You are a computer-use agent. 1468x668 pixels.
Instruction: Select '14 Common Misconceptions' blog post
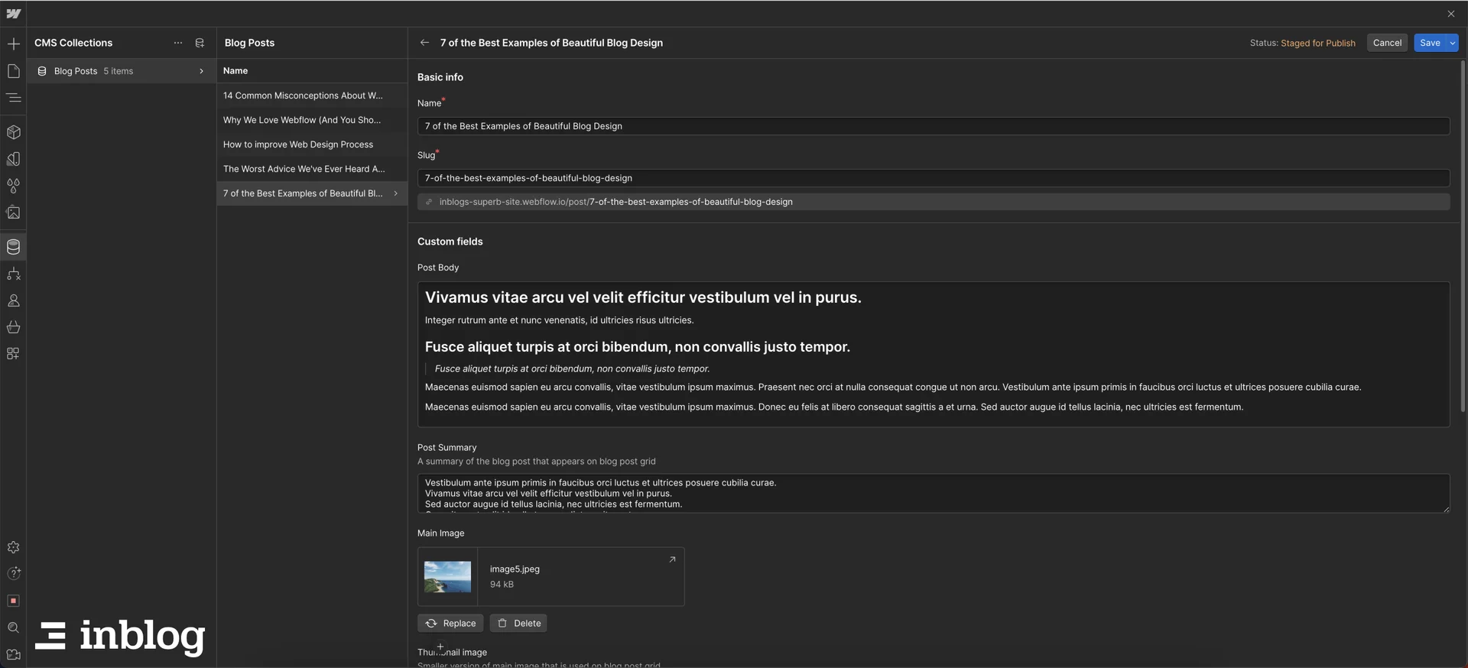tap(303, 96)
